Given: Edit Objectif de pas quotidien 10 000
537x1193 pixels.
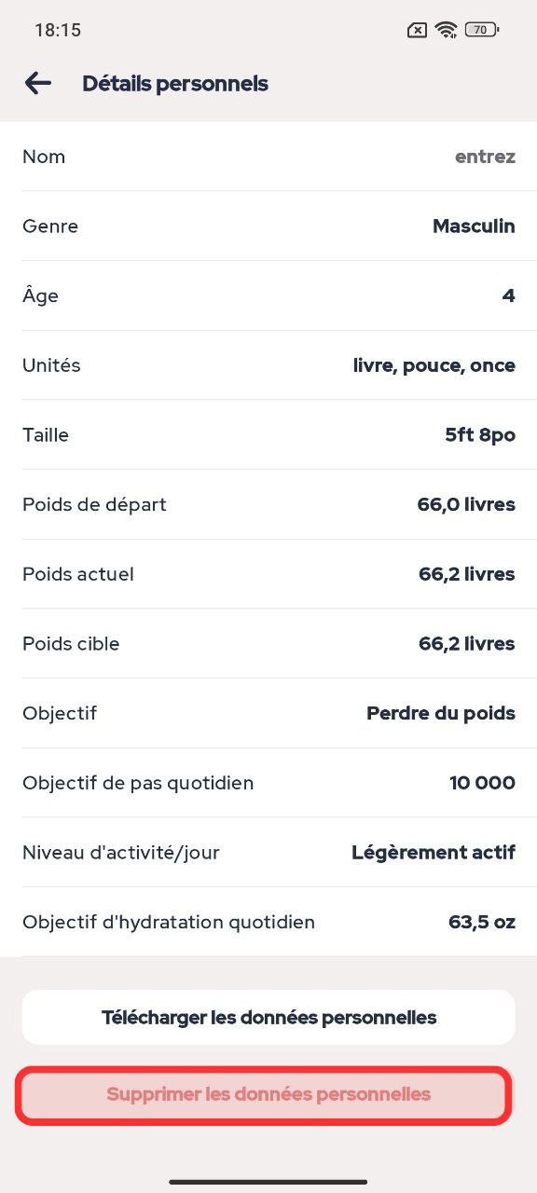Looking at the screenshot, I should coord(268,783).
